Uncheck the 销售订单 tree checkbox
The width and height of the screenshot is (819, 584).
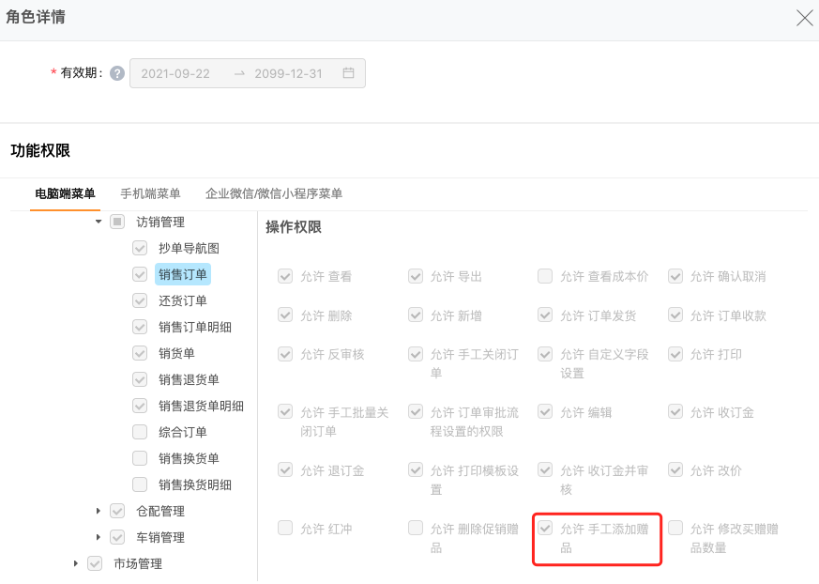pyautogui.click(x=140, y=274)
